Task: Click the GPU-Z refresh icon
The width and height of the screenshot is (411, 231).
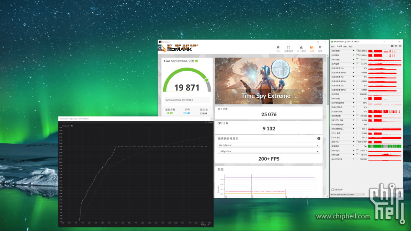Action: [396, 46]
